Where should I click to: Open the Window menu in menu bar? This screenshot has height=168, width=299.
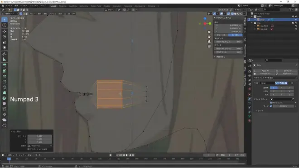click(x=34, y=6)
